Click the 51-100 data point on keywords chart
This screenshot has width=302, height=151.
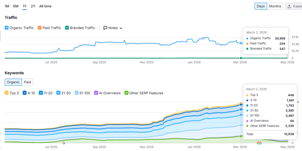(241, 125)
